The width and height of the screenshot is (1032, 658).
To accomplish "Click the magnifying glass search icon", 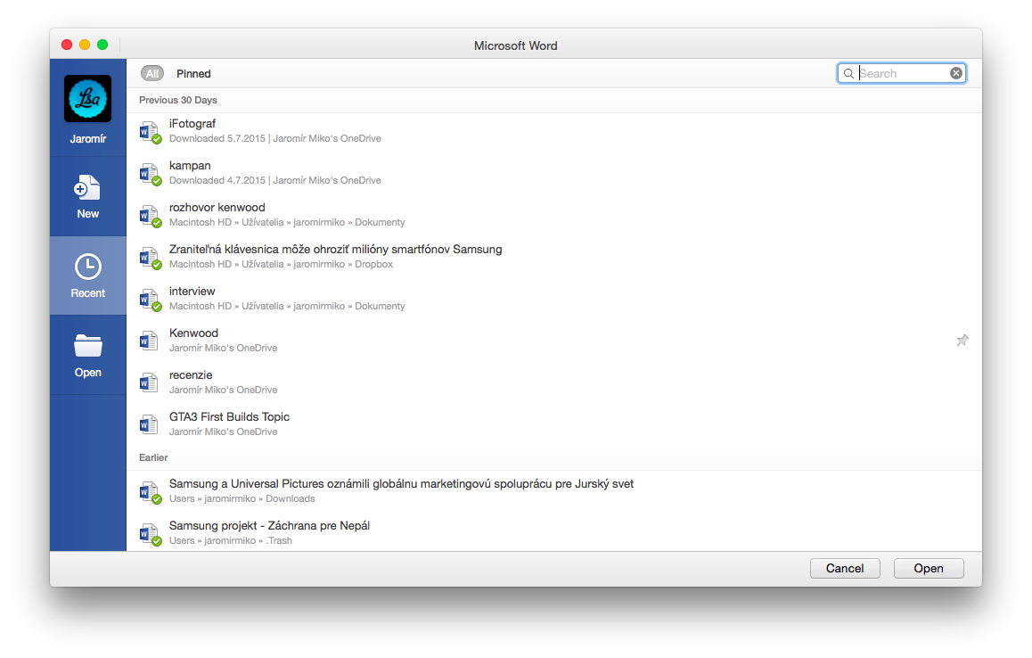I will tap(848, 73).
